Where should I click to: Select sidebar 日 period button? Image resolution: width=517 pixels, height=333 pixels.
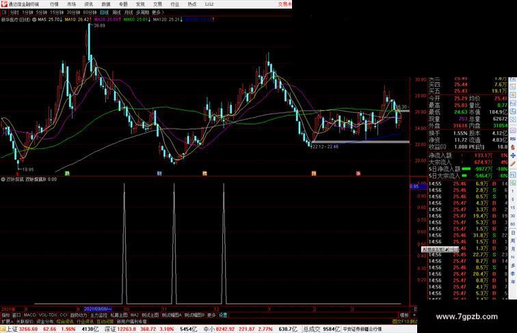tap(513, 232)
